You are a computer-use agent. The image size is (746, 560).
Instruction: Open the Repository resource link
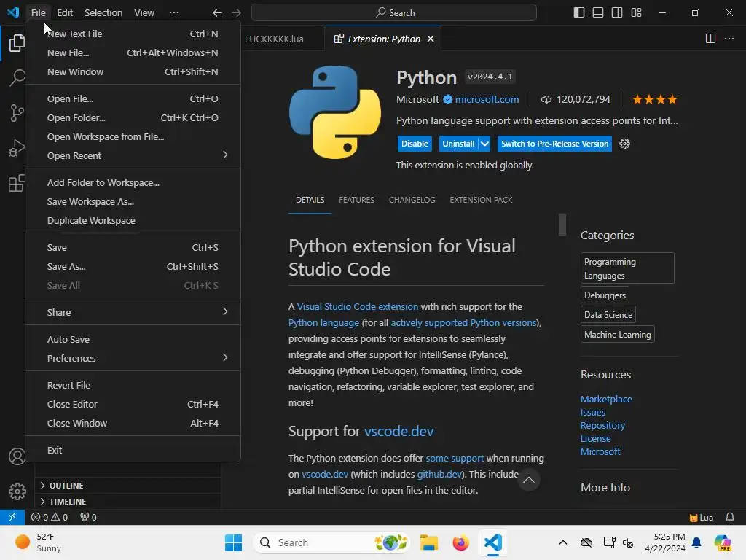pos(602,425)
